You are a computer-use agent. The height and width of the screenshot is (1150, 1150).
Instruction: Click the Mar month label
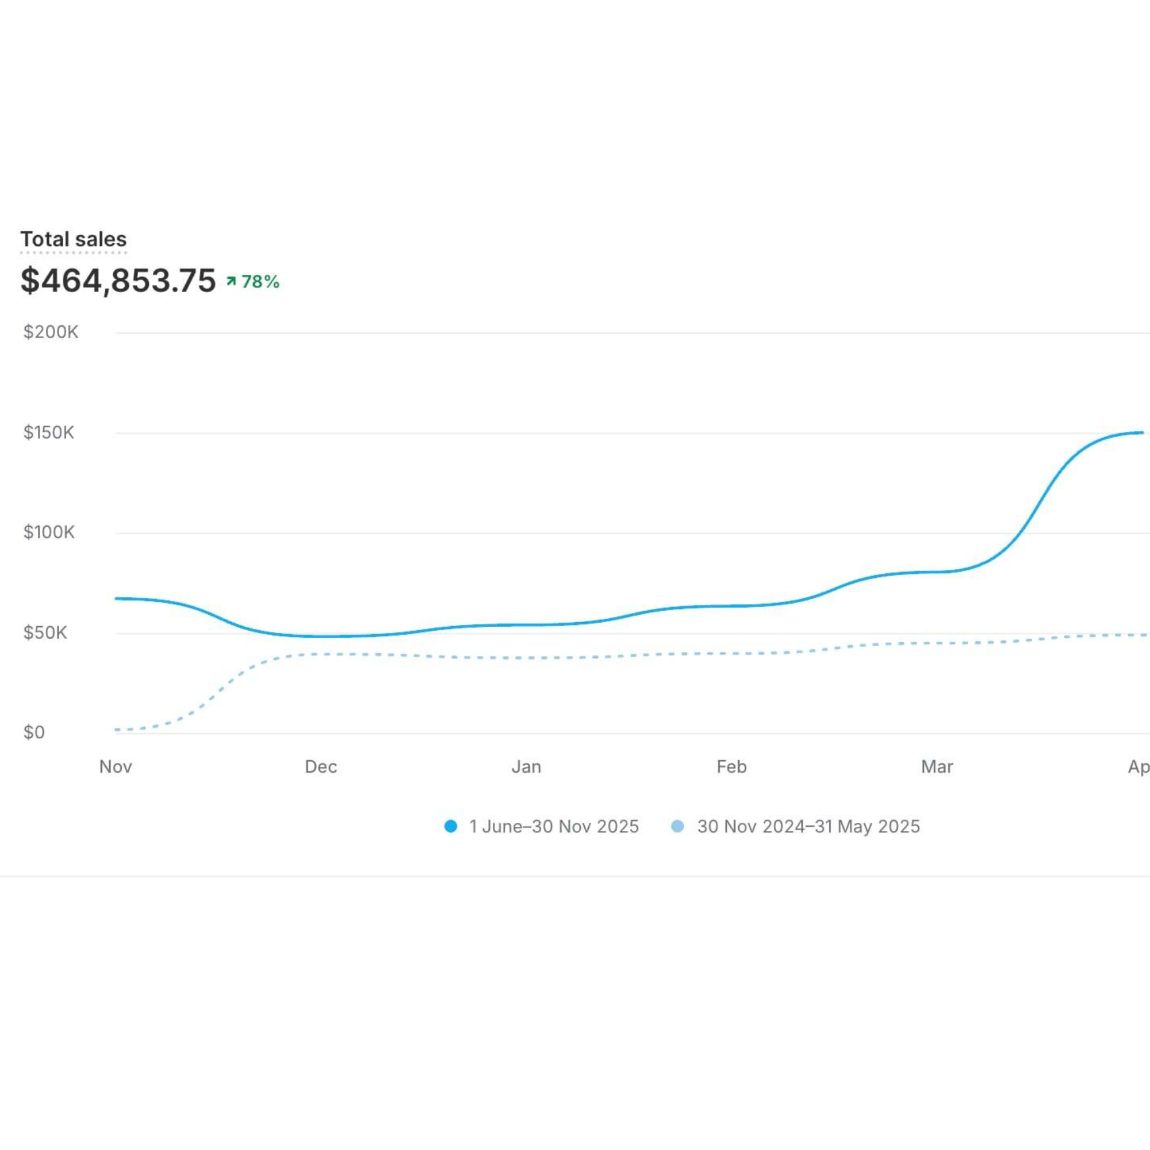[x=937, y=766]
